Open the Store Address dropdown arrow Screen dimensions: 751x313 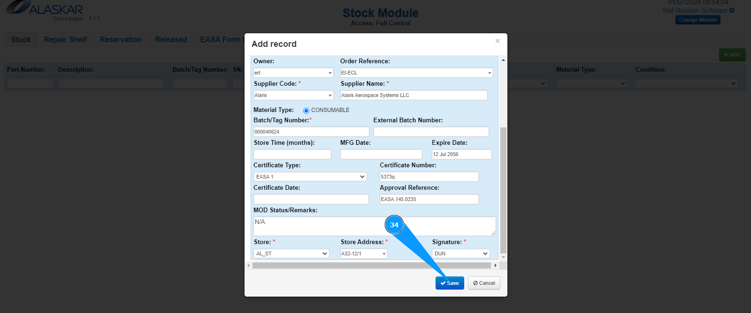tap(384, 254)
